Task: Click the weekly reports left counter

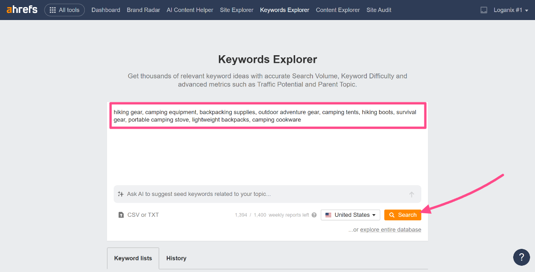Action: point(272,215)
